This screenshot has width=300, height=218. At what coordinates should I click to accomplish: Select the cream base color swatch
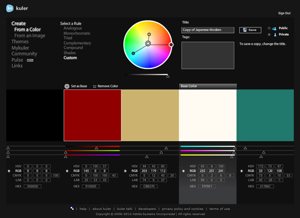(x=207, y=115)
